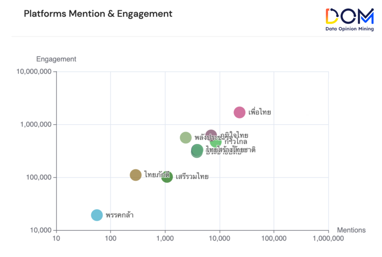Select the green เสรีรวมไทย data point
382x257 pixels.
(x=167, y=177)
